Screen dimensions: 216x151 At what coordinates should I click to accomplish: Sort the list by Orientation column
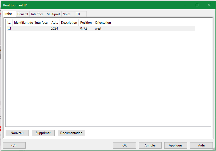[103, 23]
